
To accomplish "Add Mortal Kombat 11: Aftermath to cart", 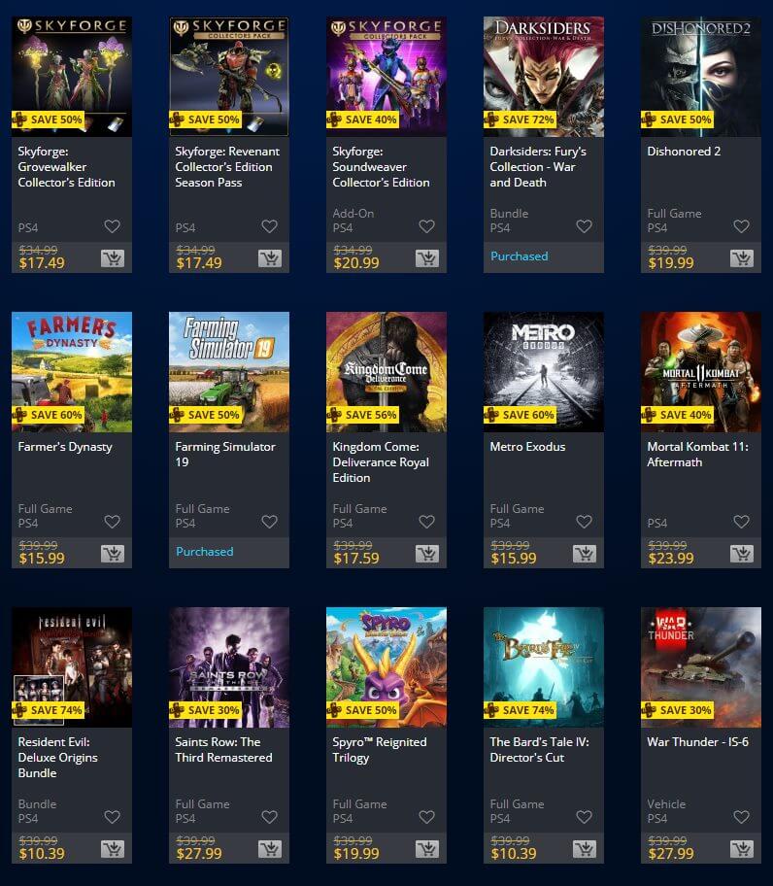I will pyautogui.click(x=742, y=554).
